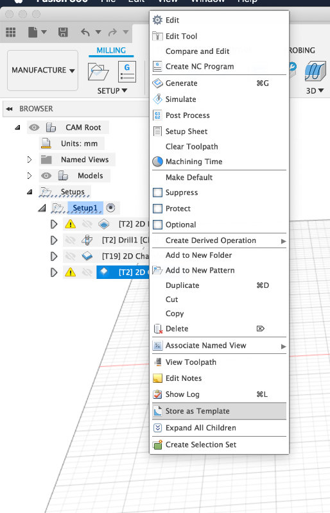
Task: Select the Setup1 tree item
Action: tap(85, 208)
